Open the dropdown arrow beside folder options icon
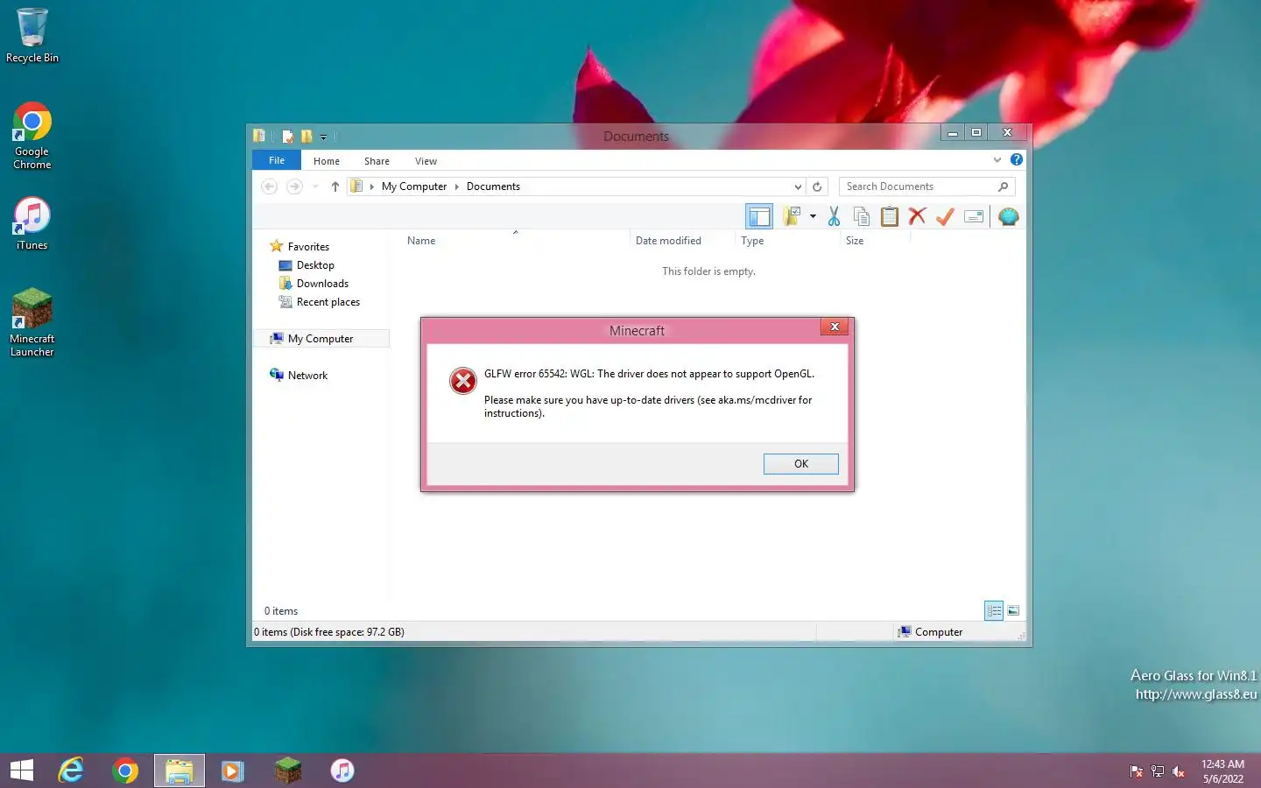The height and width of the screenshot is (788, 1261). [x=813, y=216]
